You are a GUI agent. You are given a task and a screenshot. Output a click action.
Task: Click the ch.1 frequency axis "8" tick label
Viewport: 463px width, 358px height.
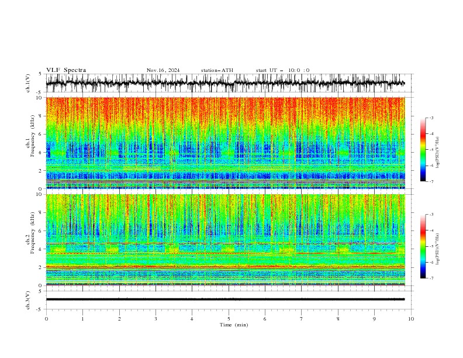[42, 116]
